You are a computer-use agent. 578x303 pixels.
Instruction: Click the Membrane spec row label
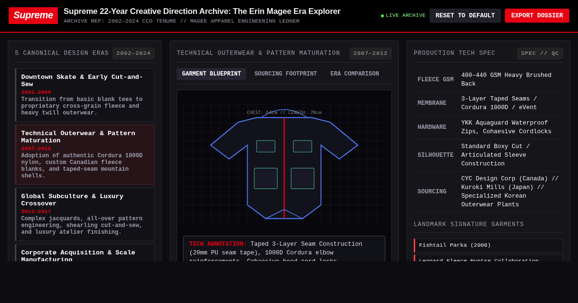point(432,103)
